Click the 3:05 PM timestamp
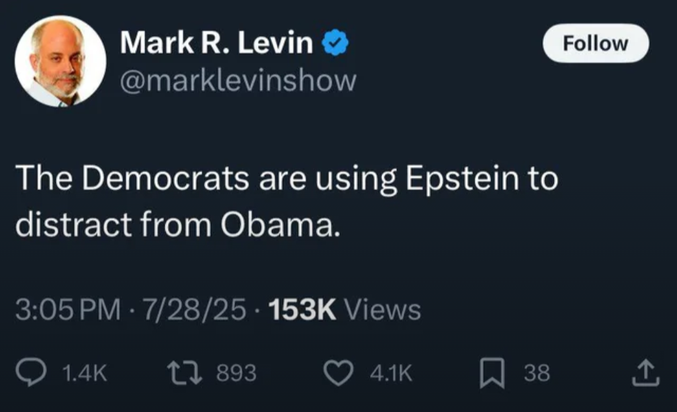 [x=68, y=310]
